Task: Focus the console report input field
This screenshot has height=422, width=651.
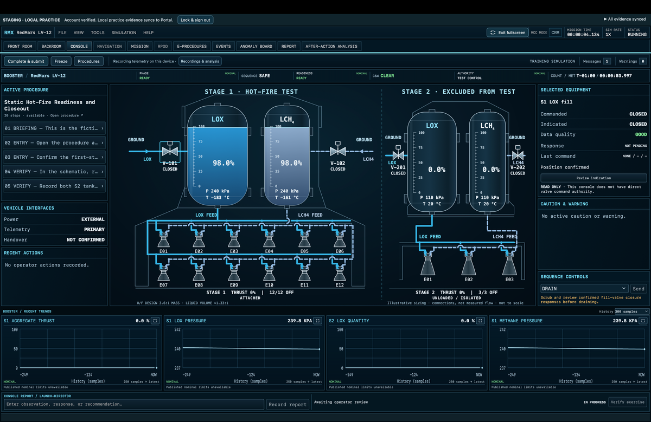Action: 135,404
